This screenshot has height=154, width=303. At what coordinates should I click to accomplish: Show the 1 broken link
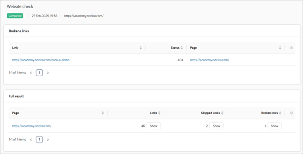[274, 126]
